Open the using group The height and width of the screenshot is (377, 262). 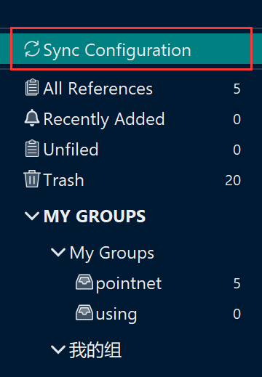[116, 315]
